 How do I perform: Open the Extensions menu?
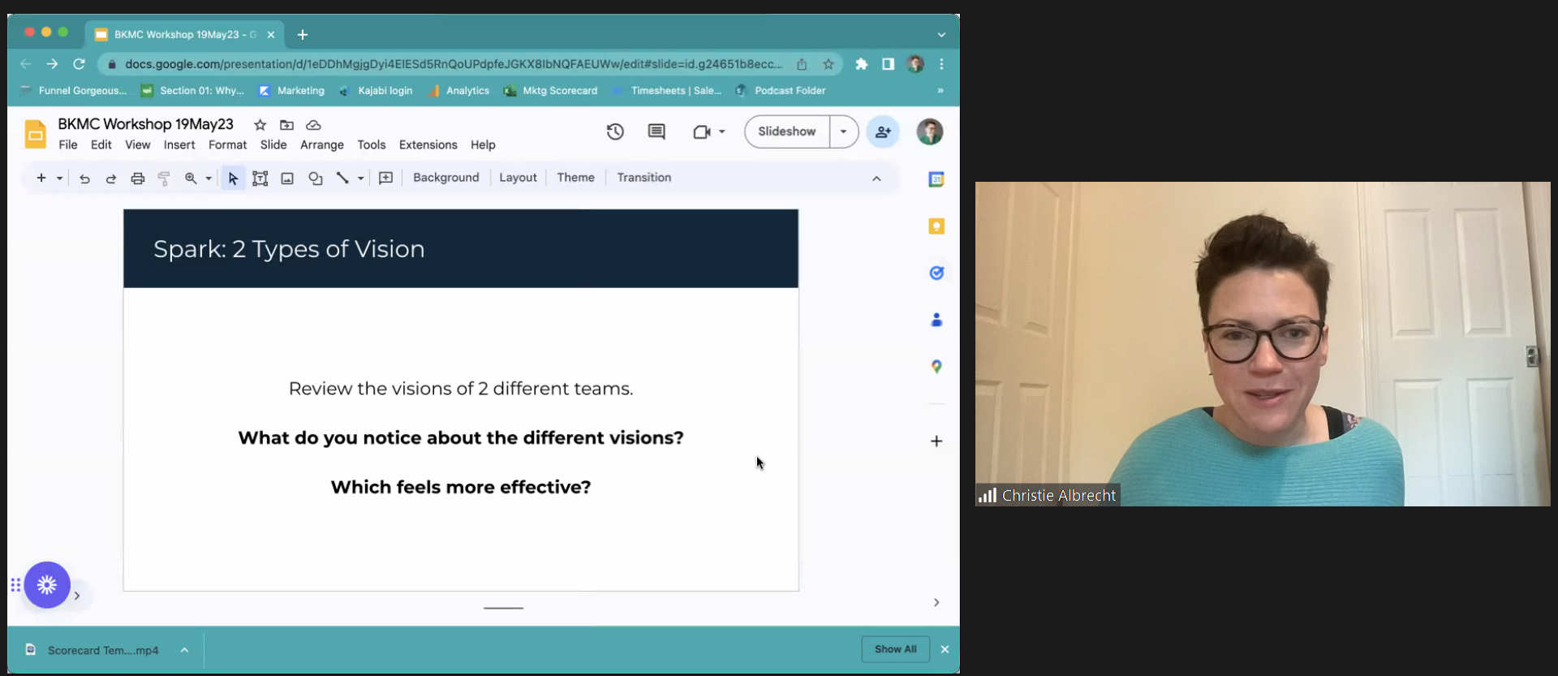428,144
